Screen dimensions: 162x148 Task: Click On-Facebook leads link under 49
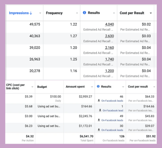coord(112,120)
